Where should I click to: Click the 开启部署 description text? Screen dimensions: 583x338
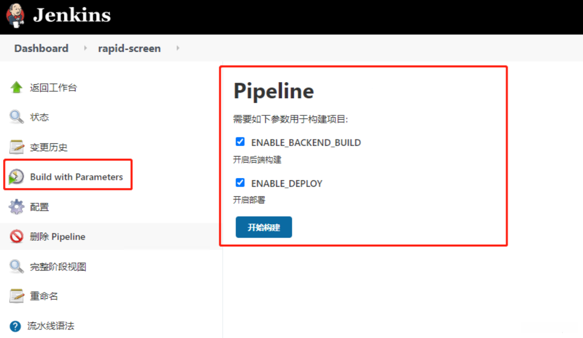click(249, 200)
